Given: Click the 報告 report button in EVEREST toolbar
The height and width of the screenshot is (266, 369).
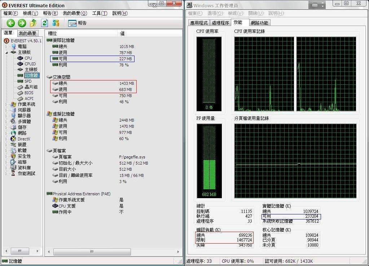Looking at the screenshot, I should (x=78, y=23).
